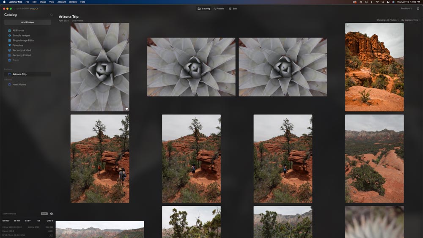
Task: Click the Recently Added clock icon
Action: [10, 50]
